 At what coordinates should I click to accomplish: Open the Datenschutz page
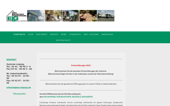point(63,40)
